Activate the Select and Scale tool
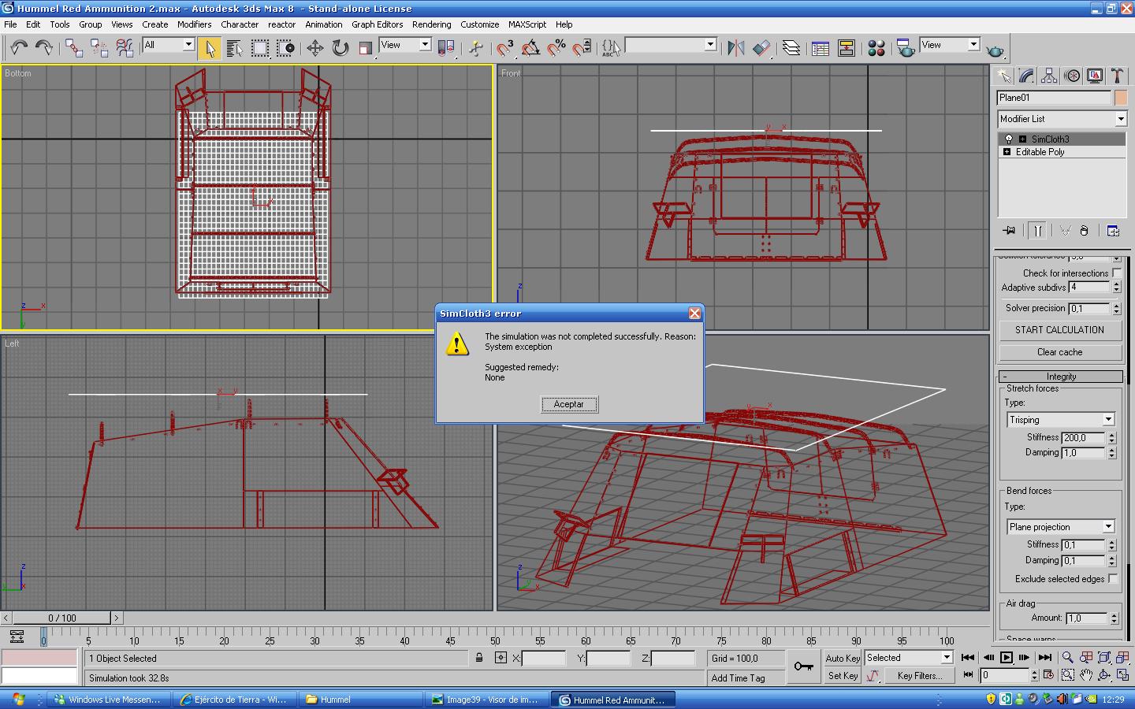 click(365, 48)
